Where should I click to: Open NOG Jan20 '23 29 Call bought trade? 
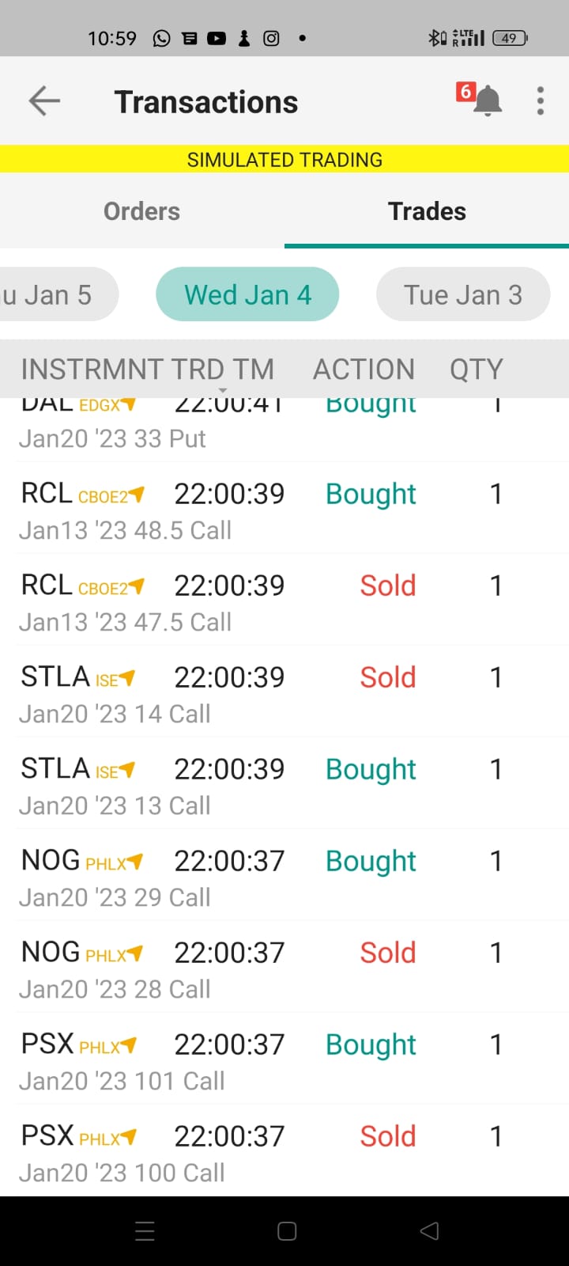[284, 876]
